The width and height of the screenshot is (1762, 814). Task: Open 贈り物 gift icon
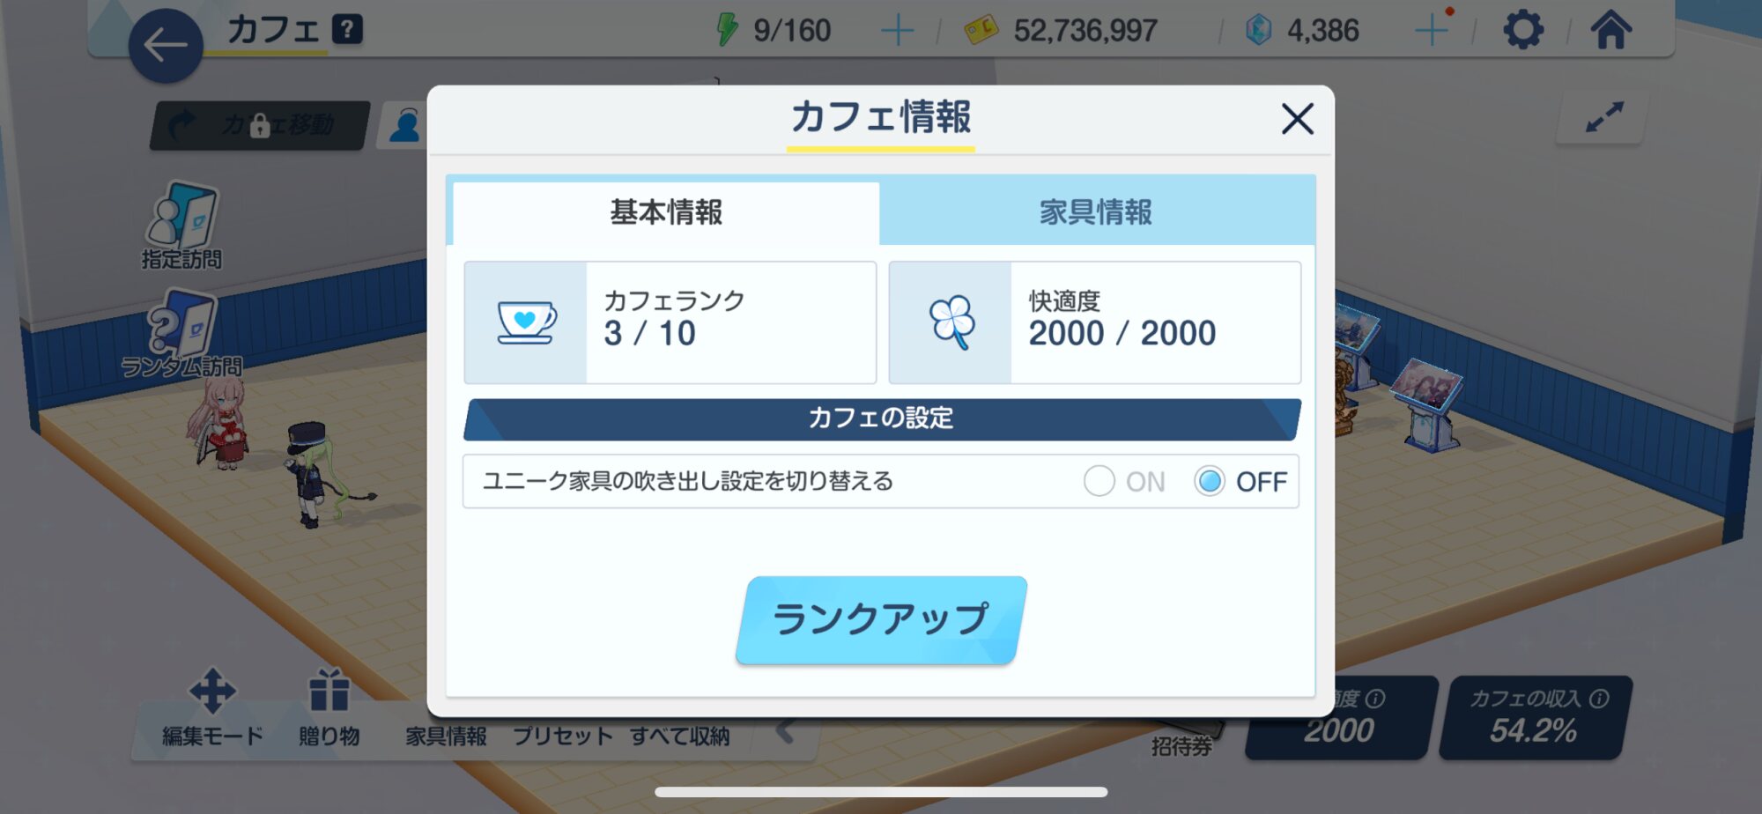(x=329, y=708)
